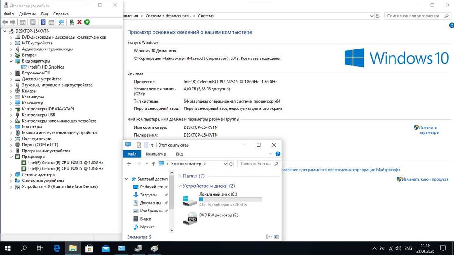Viewport: 454px width, 255px height.
Task: Open the Explorer recent locations dropdown arrow
Action: pos(147,164)
